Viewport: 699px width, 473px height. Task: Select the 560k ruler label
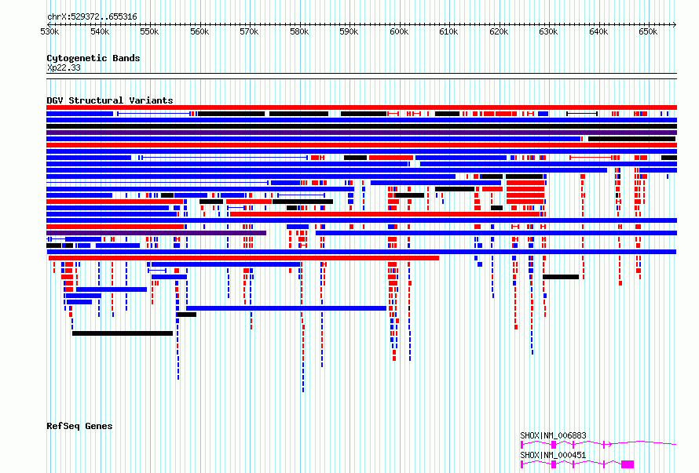(199, 32)
